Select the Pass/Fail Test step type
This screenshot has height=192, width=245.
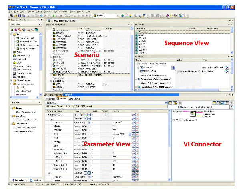tap(25, 38)
